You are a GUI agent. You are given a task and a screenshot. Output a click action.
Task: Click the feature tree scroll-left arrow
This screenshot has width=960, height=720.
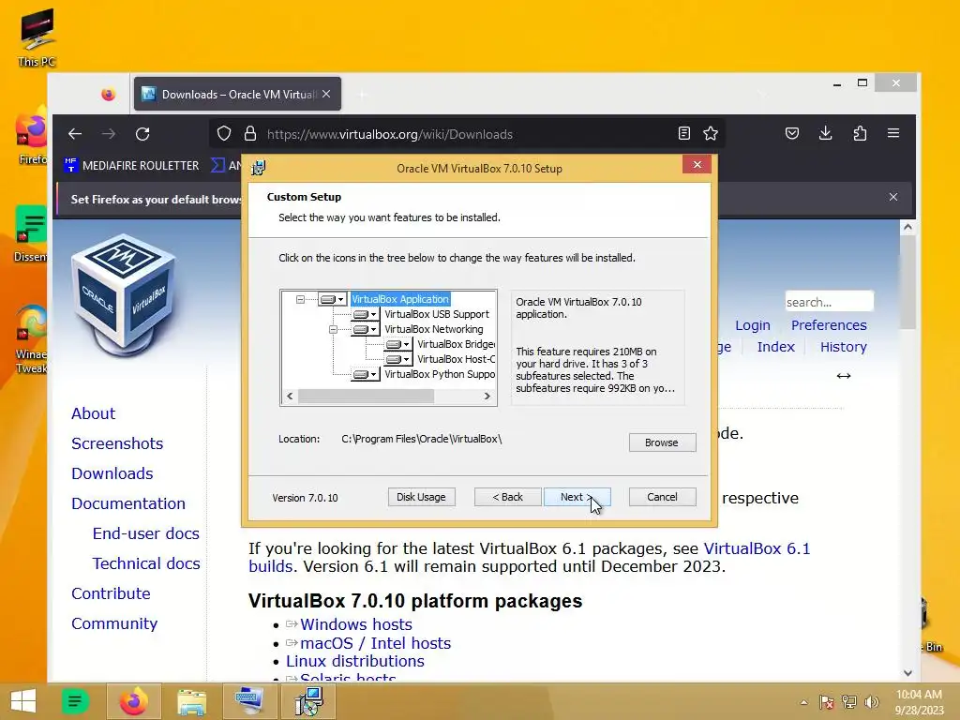[291, 397]
